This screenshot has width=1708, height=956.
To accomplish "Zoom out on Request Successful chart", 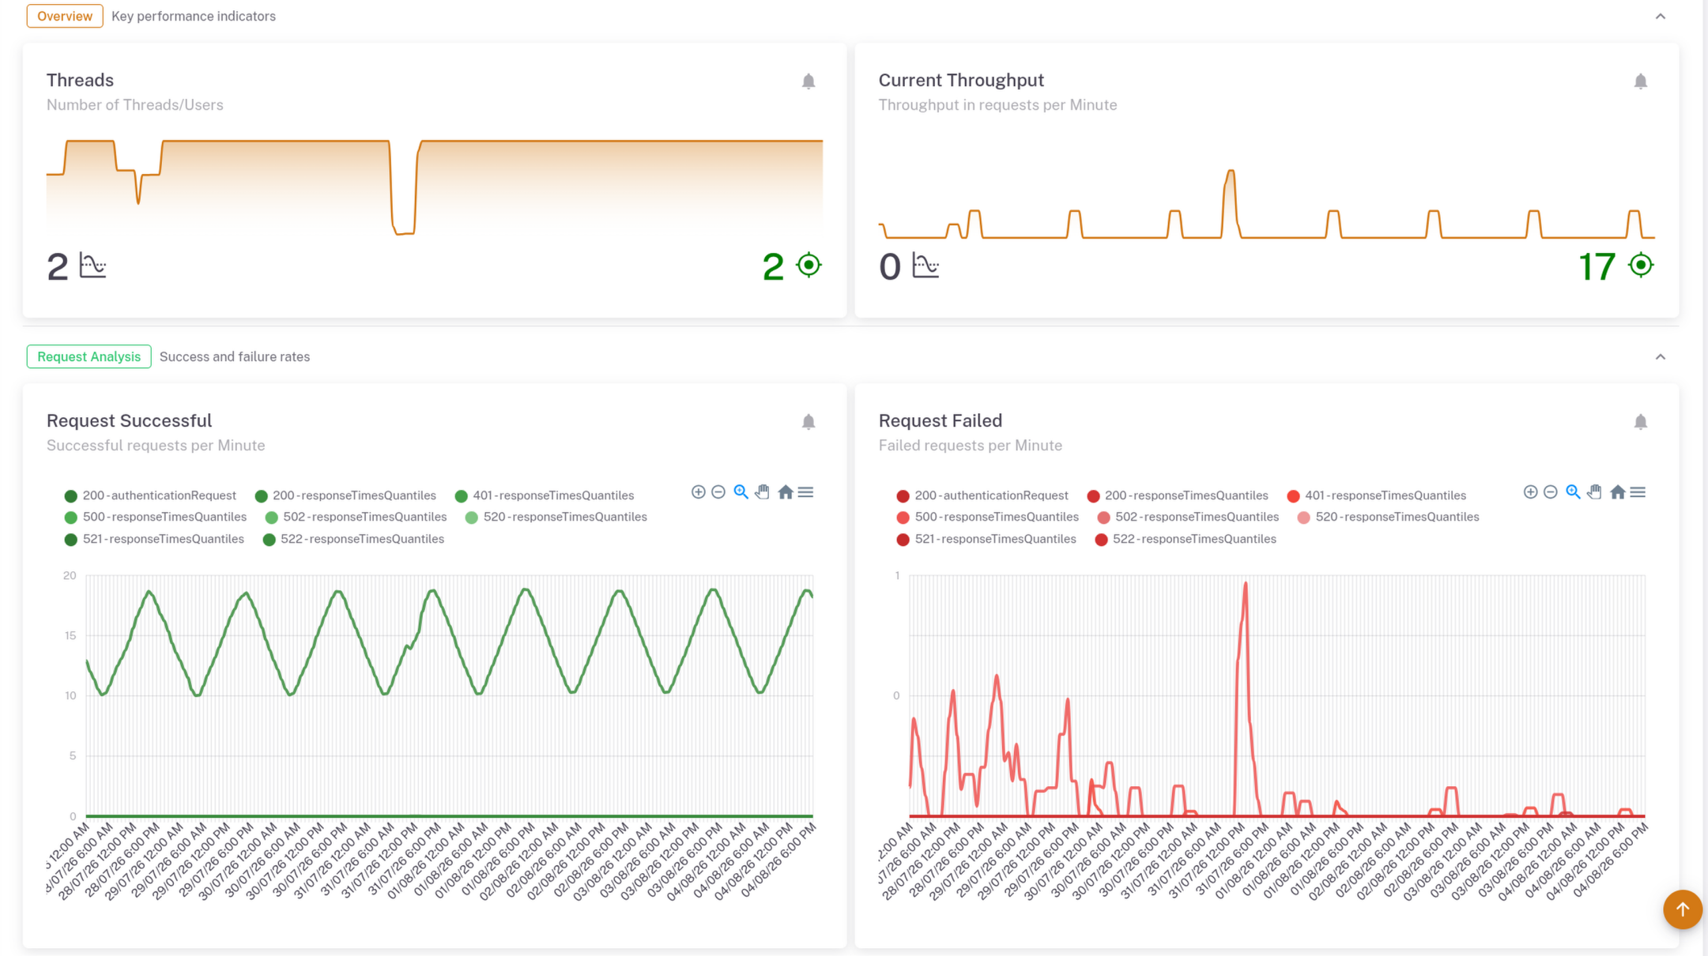I will coord(718,492).
